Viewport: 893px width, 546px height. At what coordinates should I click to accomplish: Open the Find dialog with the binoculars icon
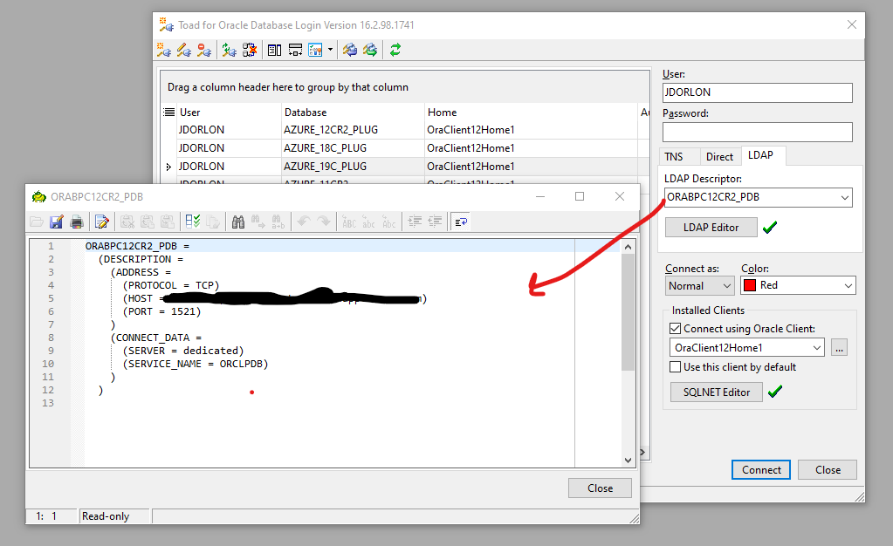[238, 221]
